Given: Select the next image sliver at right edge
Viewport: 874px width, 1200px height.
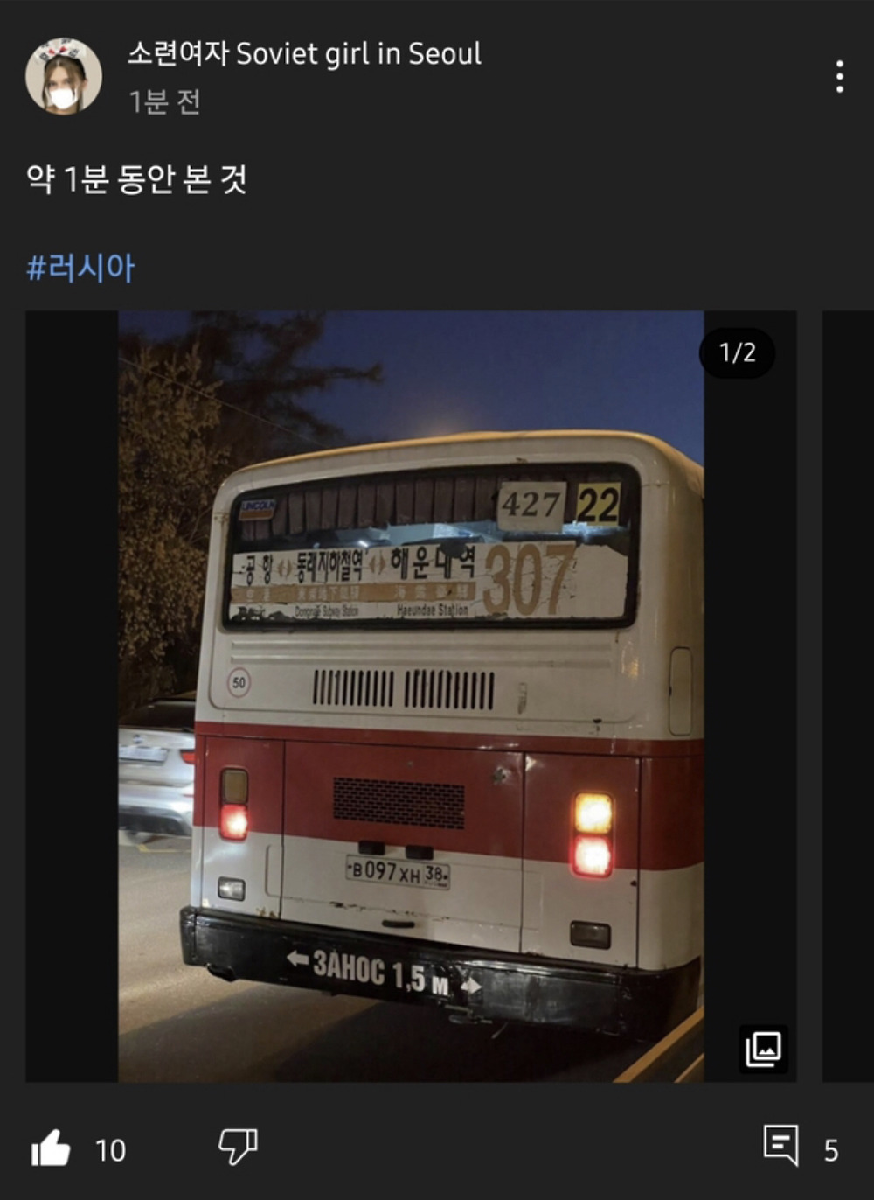Looking at the screenshot, I should click(x=848, y=696).
